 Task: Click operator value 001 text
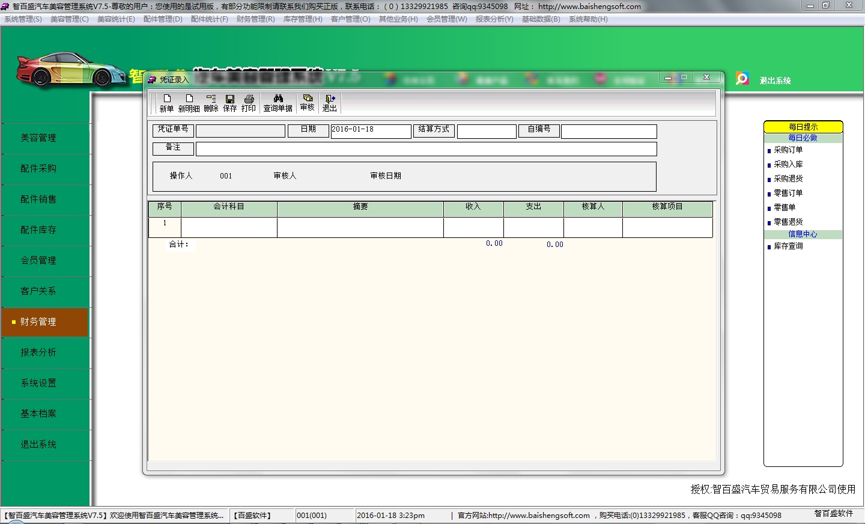click(226, 176)
